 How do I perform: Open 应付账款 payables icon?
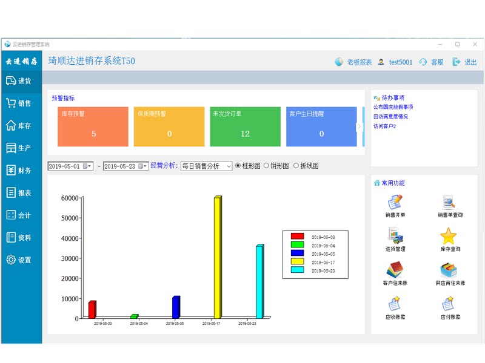tap(448, 304)
